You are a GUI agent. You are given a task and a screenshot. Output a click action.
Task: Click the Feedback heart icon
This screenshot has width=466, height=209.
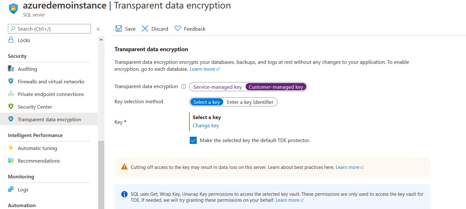point(178,29)
